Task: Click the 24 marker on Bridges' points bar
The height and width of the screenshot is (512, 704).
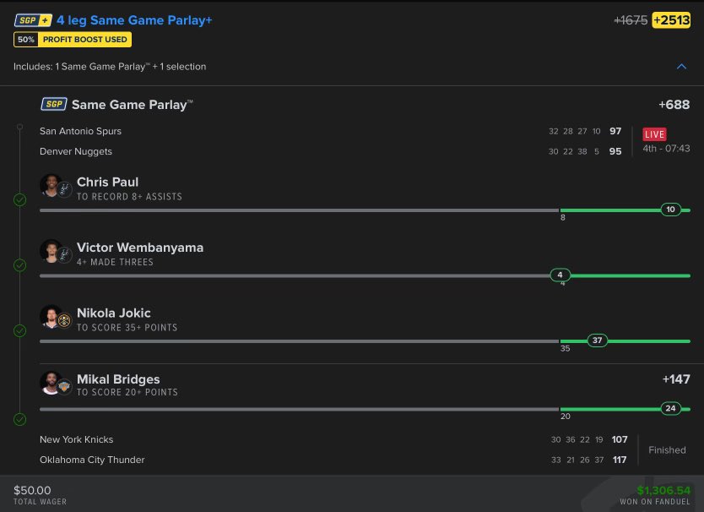Action: (x=671, y=408)
